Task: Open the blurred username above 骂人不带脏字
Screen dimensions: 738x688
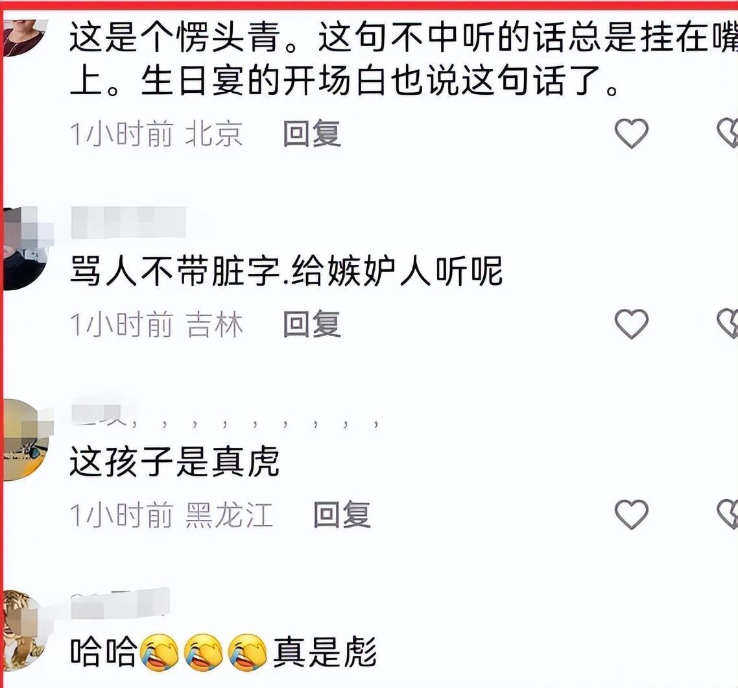Action: click(x=128, y=222)
